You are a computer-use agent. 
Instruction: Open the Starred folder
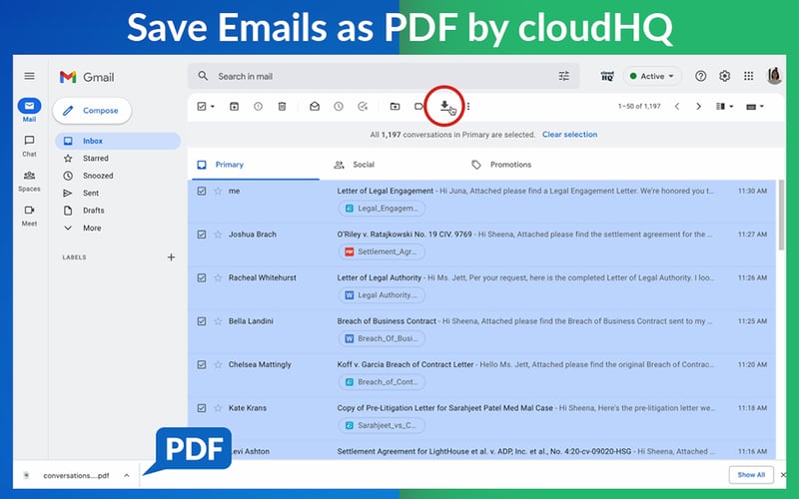coord(95,159)
